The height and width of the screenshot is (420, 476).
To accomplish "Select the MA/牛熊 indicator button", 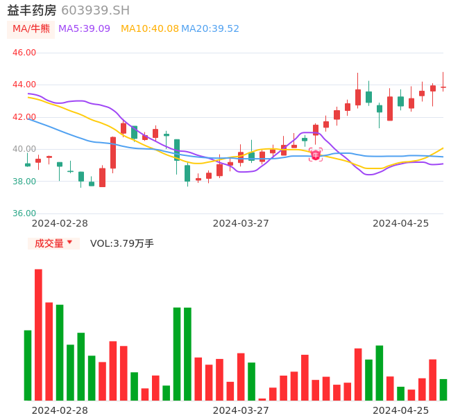I will (31, 29).
